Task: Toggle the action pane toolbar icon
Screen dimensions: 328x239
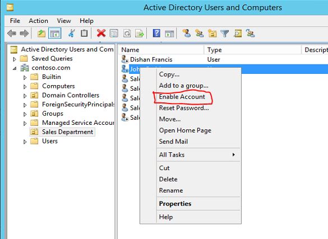Action: [x=169, y=33]
